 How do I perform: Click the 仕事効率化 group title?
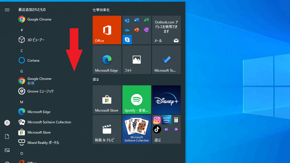pos(101,10)
